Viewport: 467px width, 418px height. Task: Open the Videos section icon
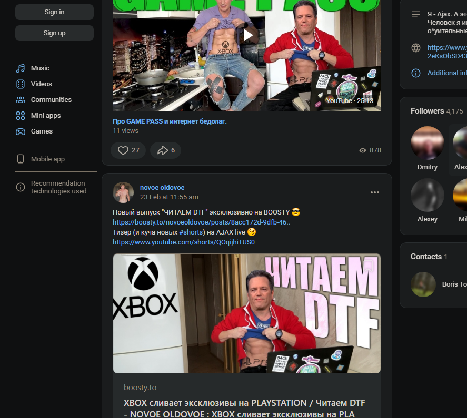tap(21, 84)
